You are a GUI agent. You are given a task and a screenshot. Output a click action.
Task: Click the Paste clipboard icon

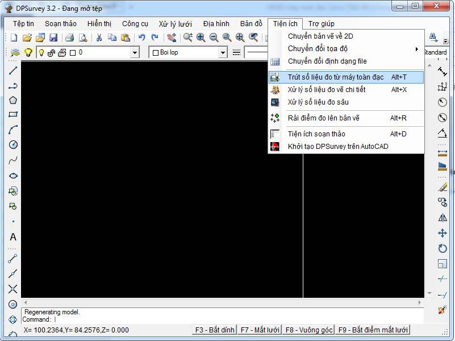point(126,38)
